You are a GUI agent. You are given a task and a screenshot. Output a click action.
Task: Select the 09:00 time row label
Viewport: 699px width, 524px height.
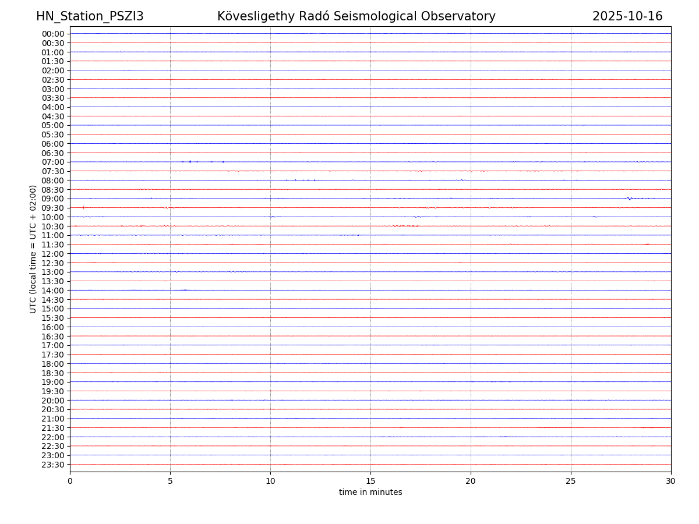tap(52, 199)
